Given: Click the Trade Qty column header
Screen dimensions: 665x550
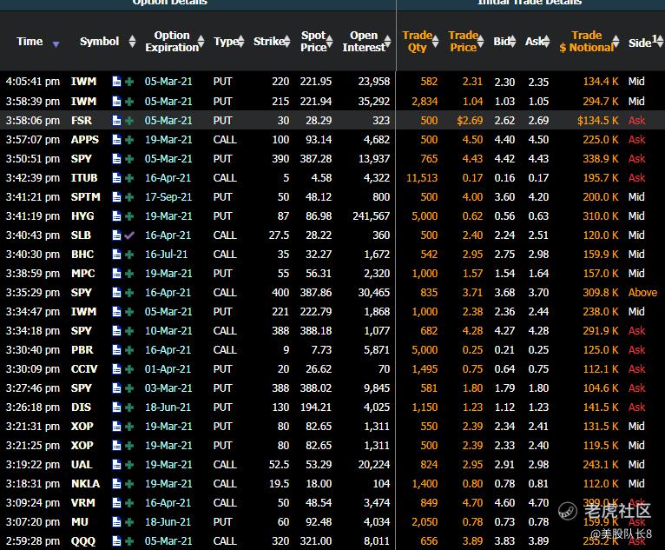Looking at the screenshot, I should click(x=418, y=42).
